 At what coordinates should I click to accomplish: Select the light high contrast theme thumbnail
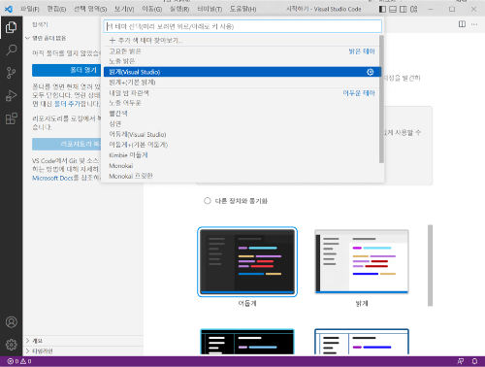tap(362, 342)
